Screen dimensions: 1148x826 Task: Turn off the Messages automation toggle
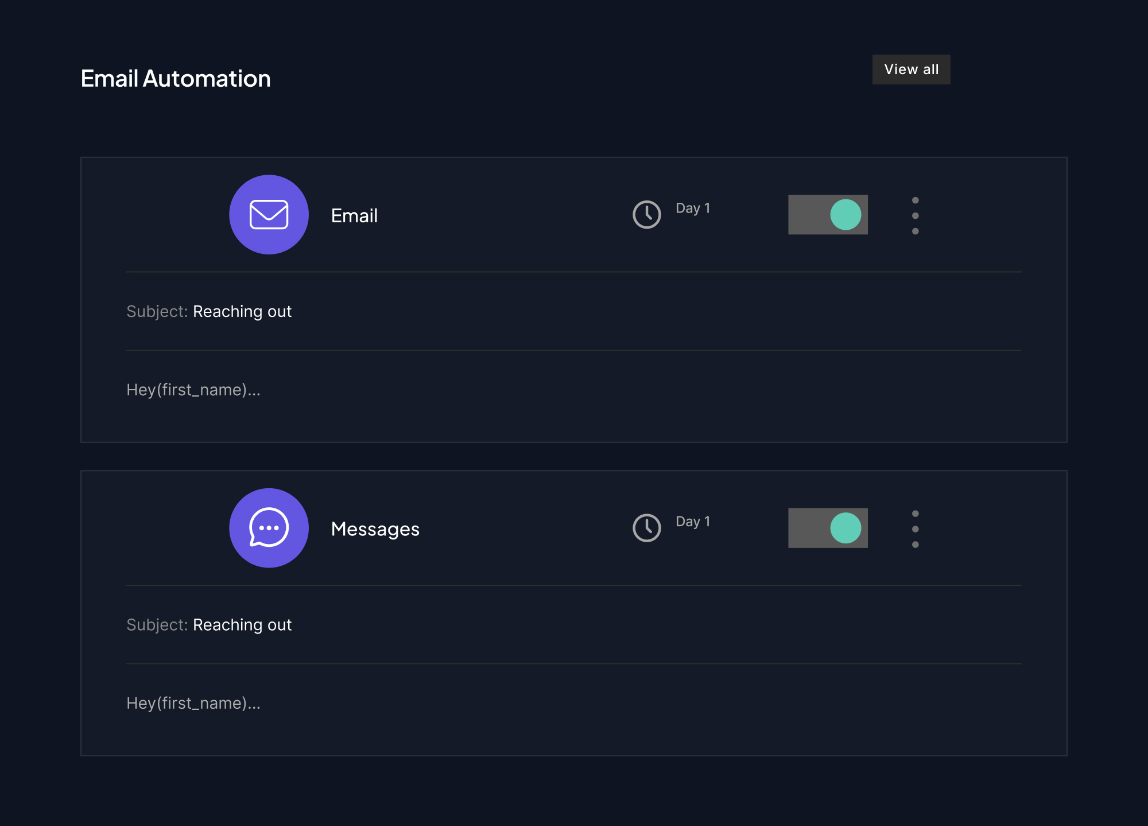[828, 528]
